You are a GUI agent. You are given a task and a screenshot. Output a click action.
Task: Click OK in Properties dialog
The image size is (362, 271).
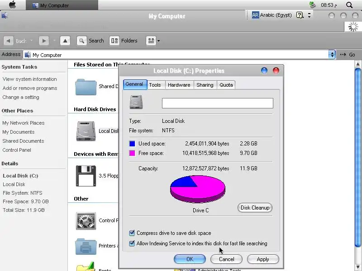click(x=190, y=259)
